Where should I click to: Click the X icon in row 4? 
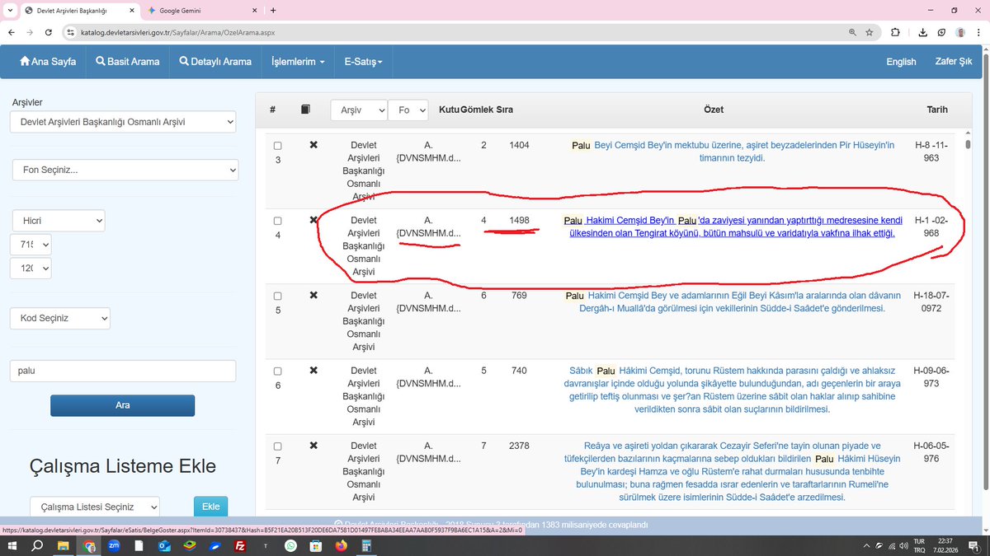pos(313,220)
